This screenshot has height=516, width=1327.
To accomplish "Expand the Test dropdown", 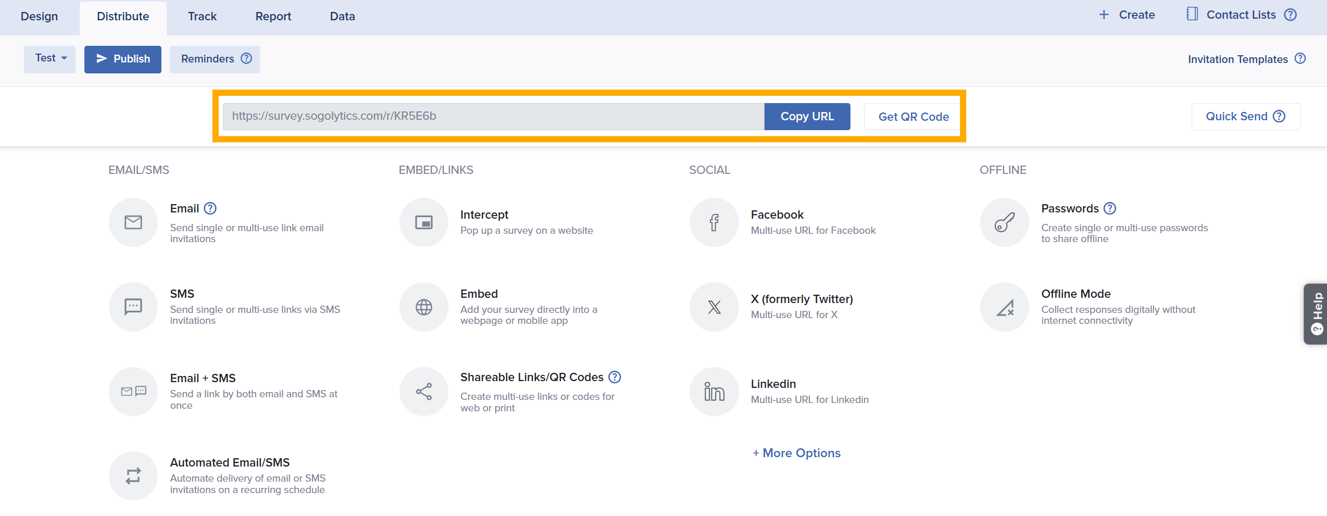I will pyautogui.click(x=50, y=59).
